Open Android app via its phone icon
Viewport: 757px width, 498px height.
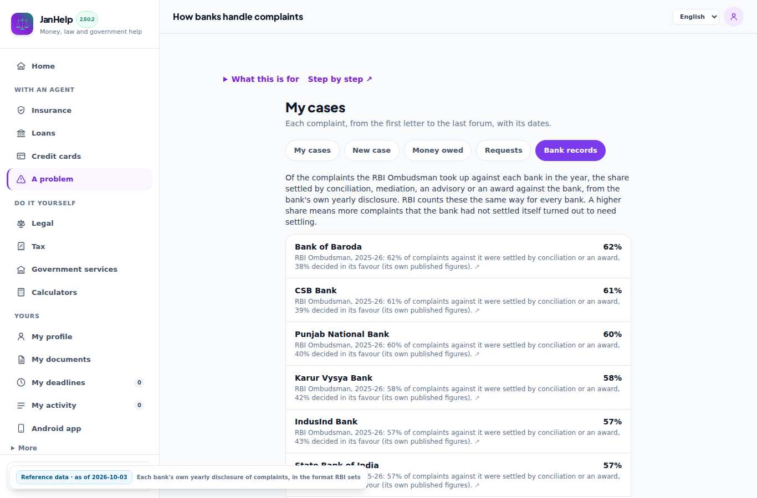21,428
